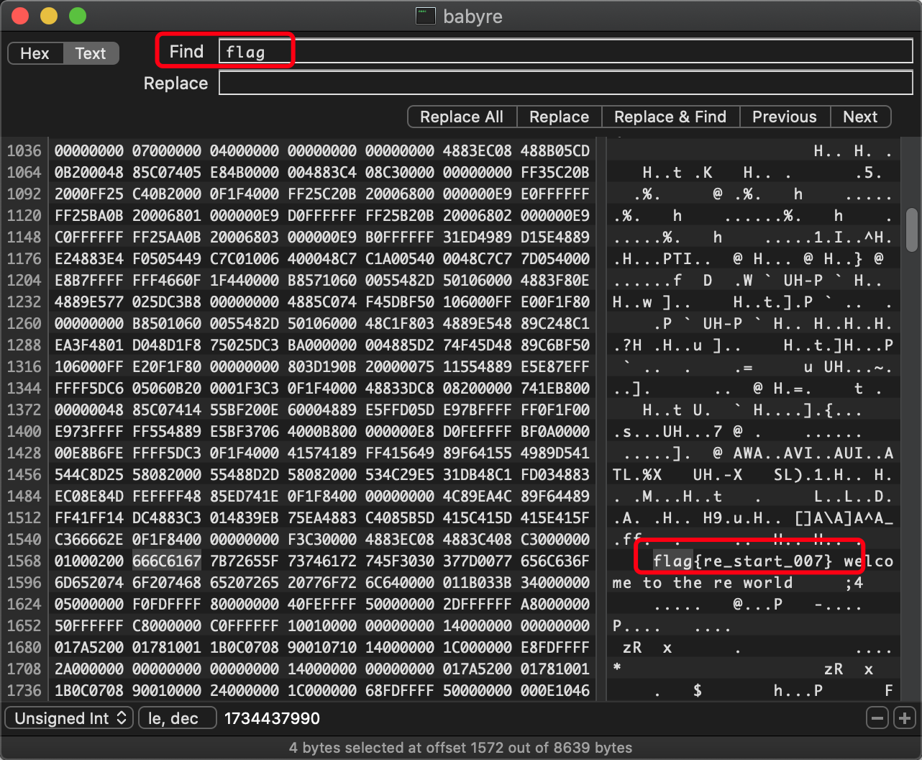Screen dimensions: 922x760
Task: Click the vertical scrollbar thumb
Action: 911,230
